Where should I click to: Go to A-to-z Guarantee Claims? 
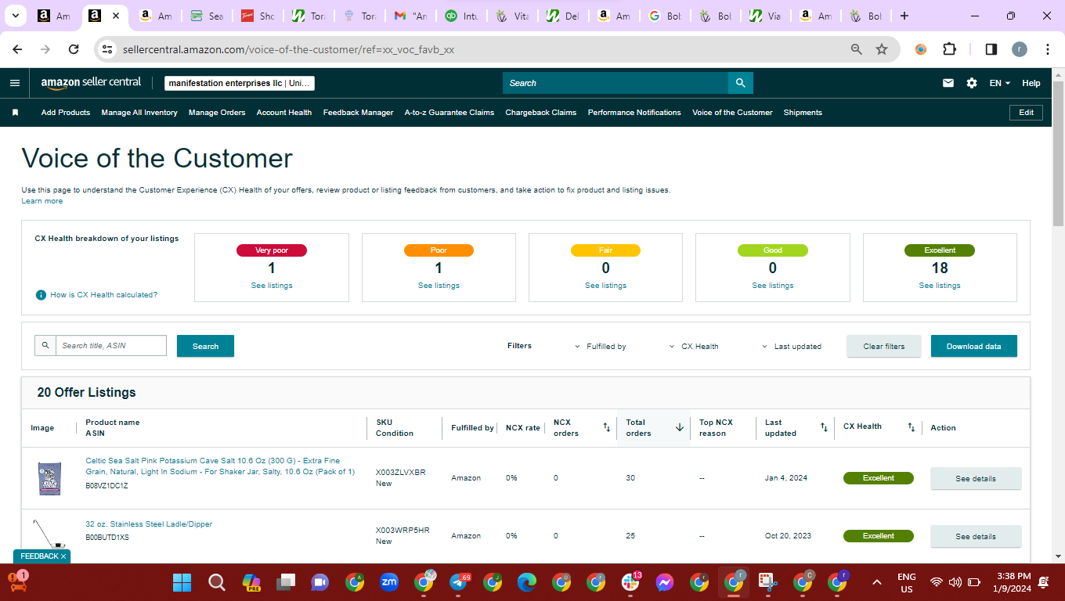click(x=449, y=113)
